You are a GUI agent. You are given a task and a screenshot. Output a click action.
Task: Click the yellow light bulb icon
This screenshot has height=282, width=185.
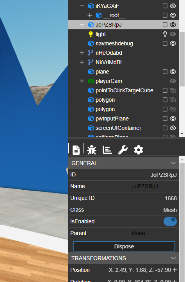click(x=91, y=34)
